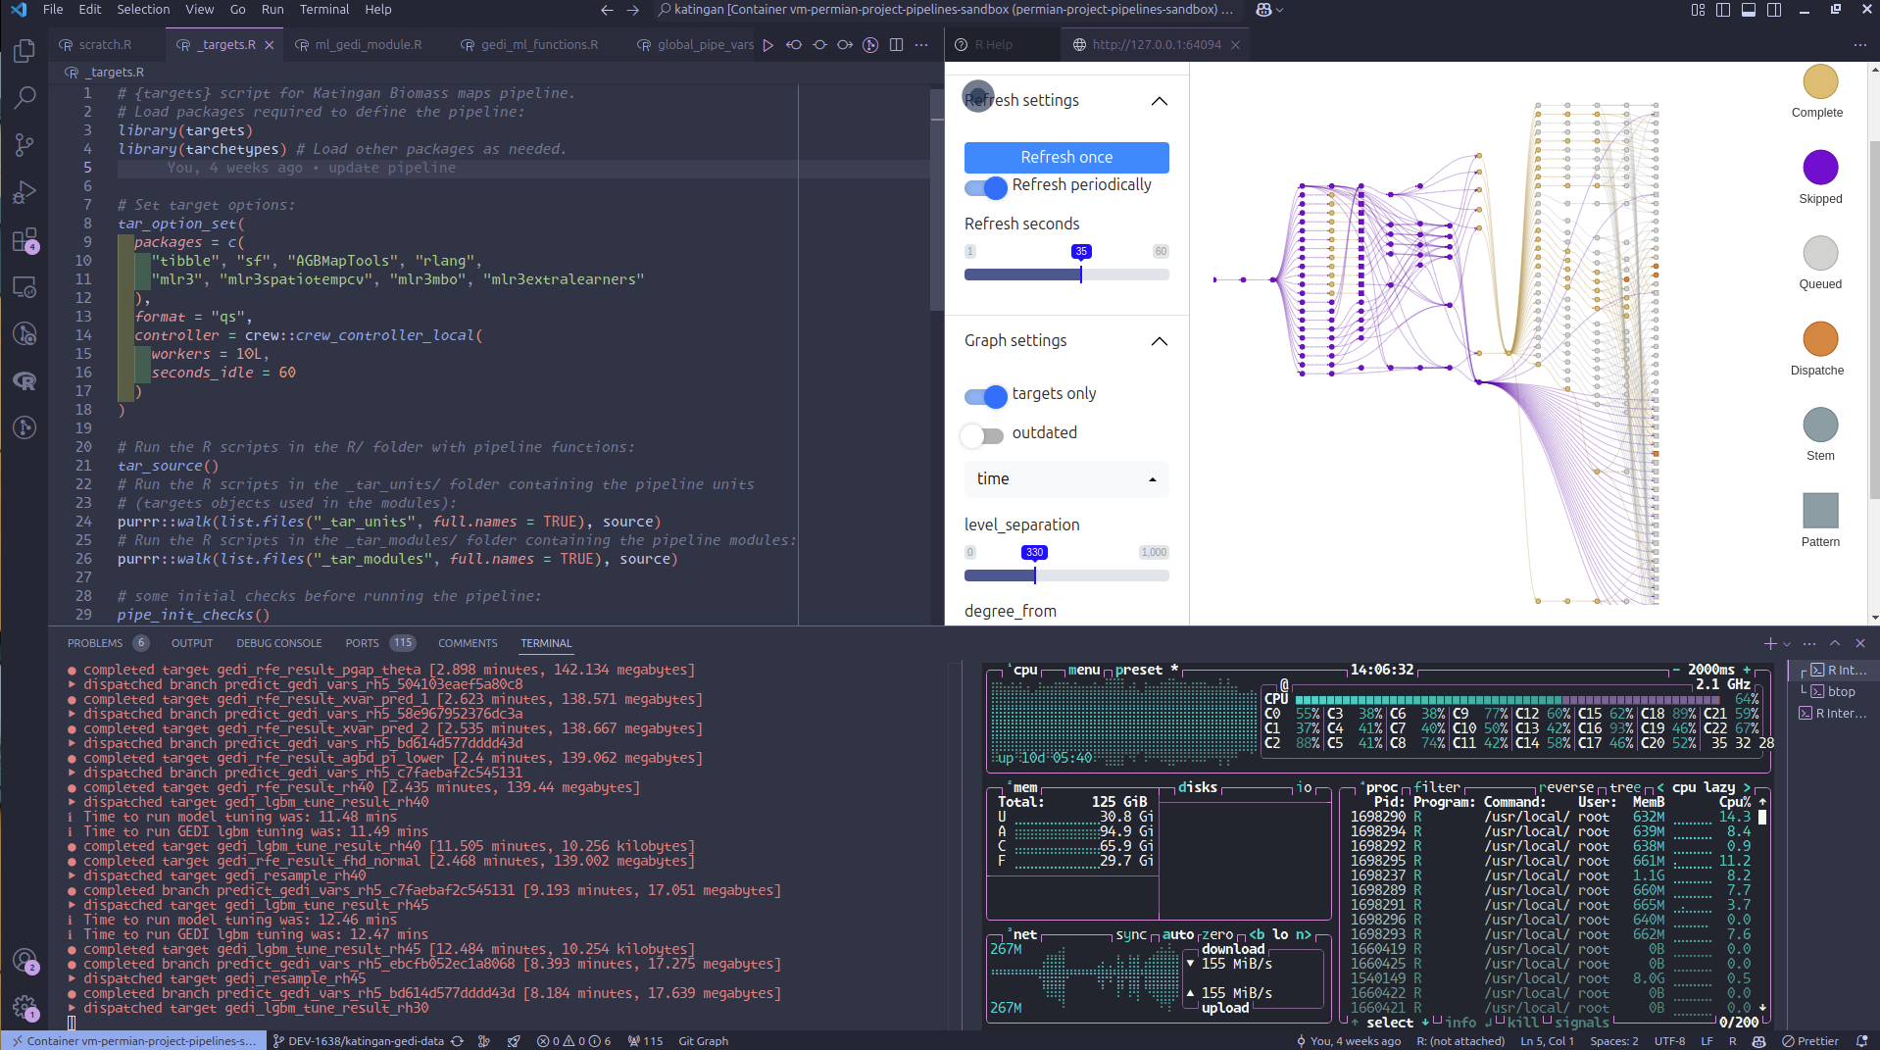Image resolution: width=1880 pixels, height=1050 pixels.
Task: Click the command center search box
Action: (946, 10)
